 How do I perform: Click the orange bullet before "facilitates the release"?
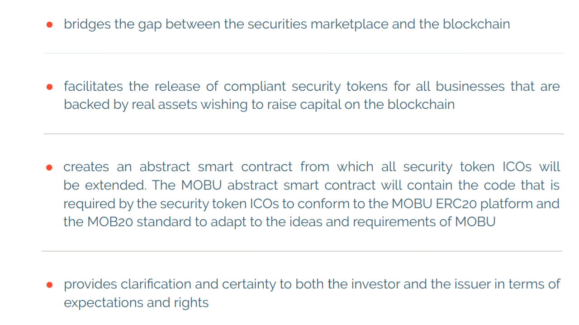tap(50, 87)
